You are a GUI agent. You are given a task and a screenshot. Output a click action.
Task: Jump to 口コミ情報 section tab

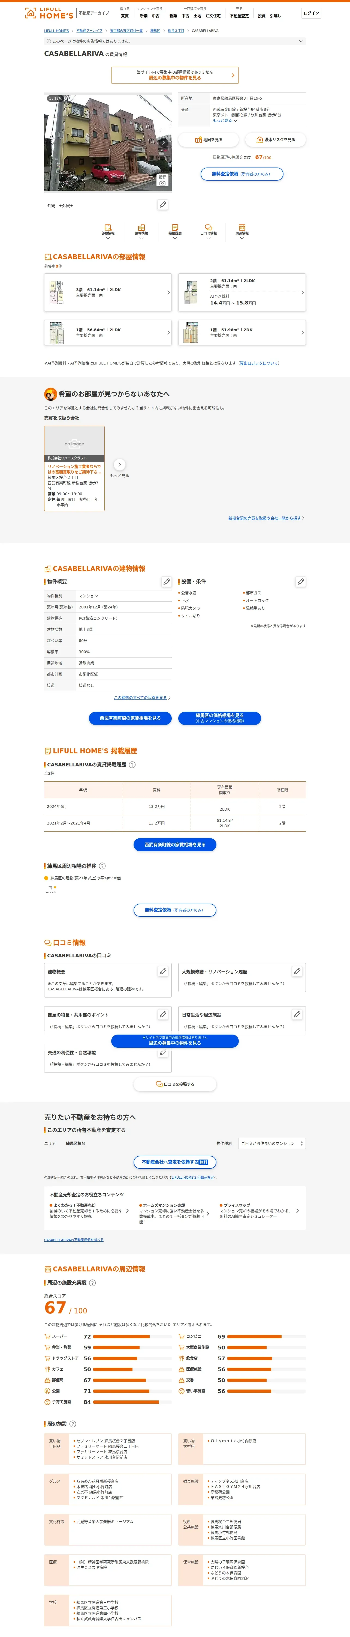pyautogui.click(x=208, y=231)
